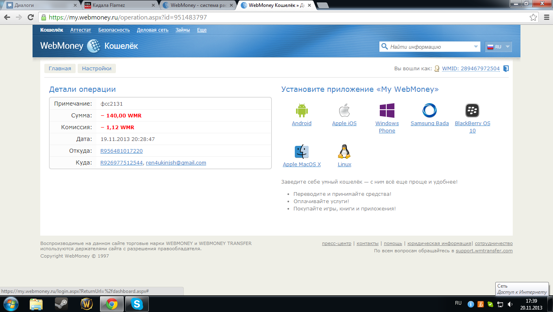The height and width of the screenshot is (312, 553).
Task: Open the Еще menu item
Action: tap(202, 30)
